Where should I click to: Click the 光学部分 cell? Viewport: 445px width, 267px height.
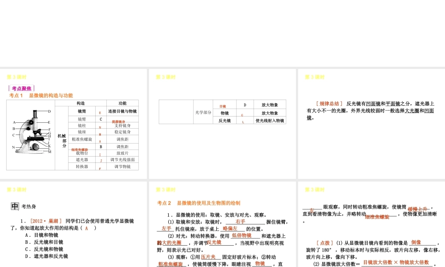click(x=203, y=112)
